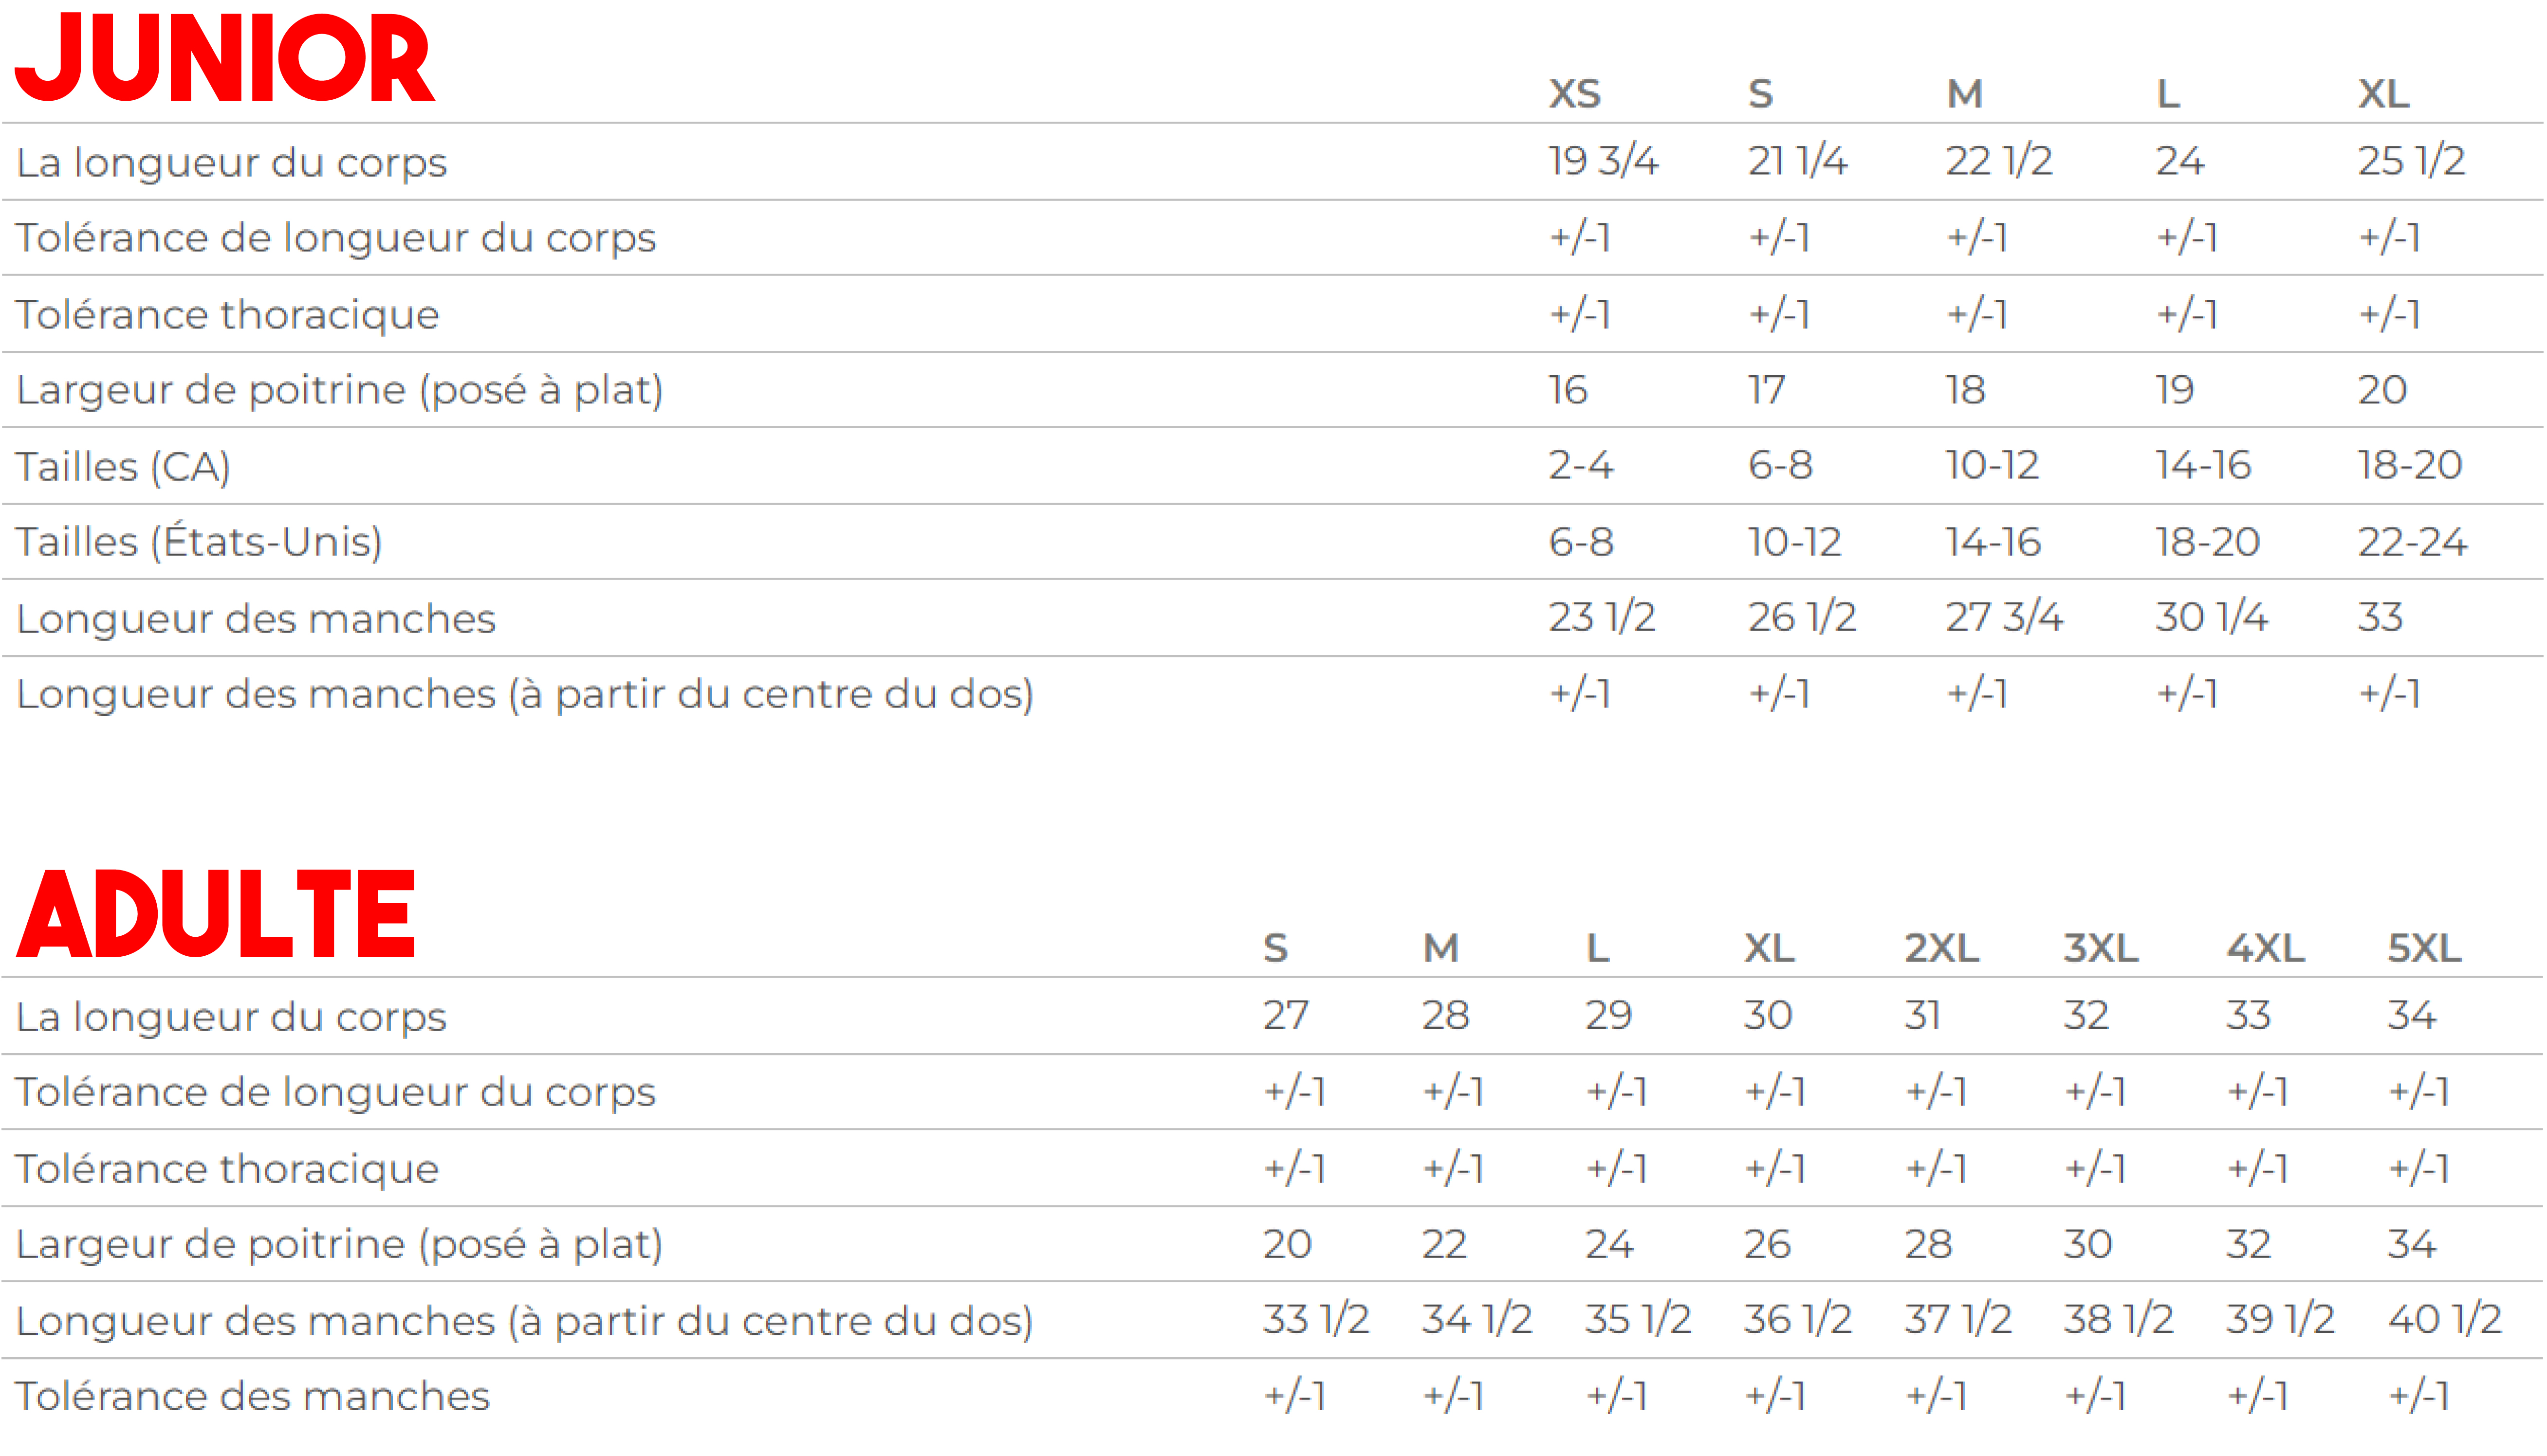The image size is (2547, 1456).
Task: Select the XS column header
Action: (x=1575, y=94)
